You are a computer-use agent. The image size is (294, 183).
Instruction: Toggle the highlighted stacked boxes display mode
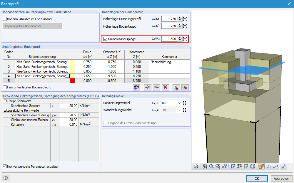[x=261, y=166]
